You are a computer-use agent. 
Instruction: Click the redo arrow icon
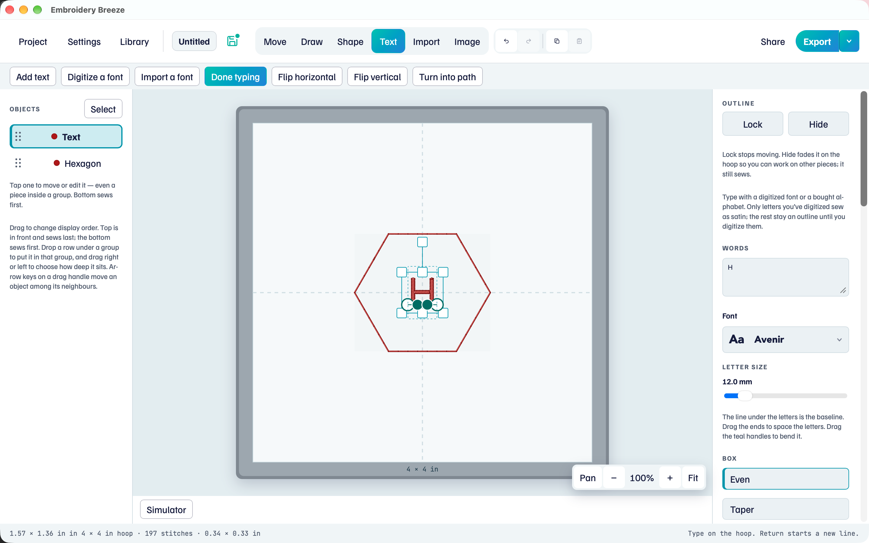click(x=529, y=41)
